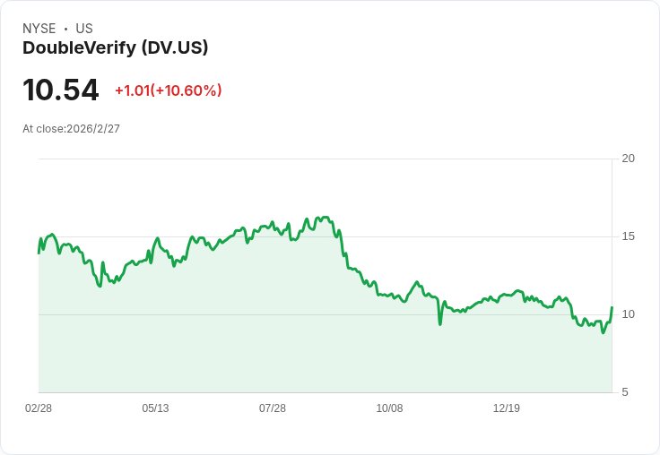Viewport: 660px width, 455px height.
Task: Select the 12/19 date on x-axis
Action: [x=507, y=408]
